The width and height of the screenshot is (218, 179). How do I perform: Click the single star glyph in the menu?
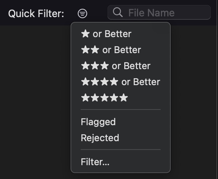click(x=85, y=34)
